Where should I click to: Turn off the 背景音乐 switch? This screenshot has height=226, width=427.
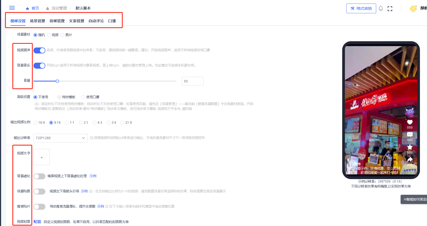[x=39, y=66]
